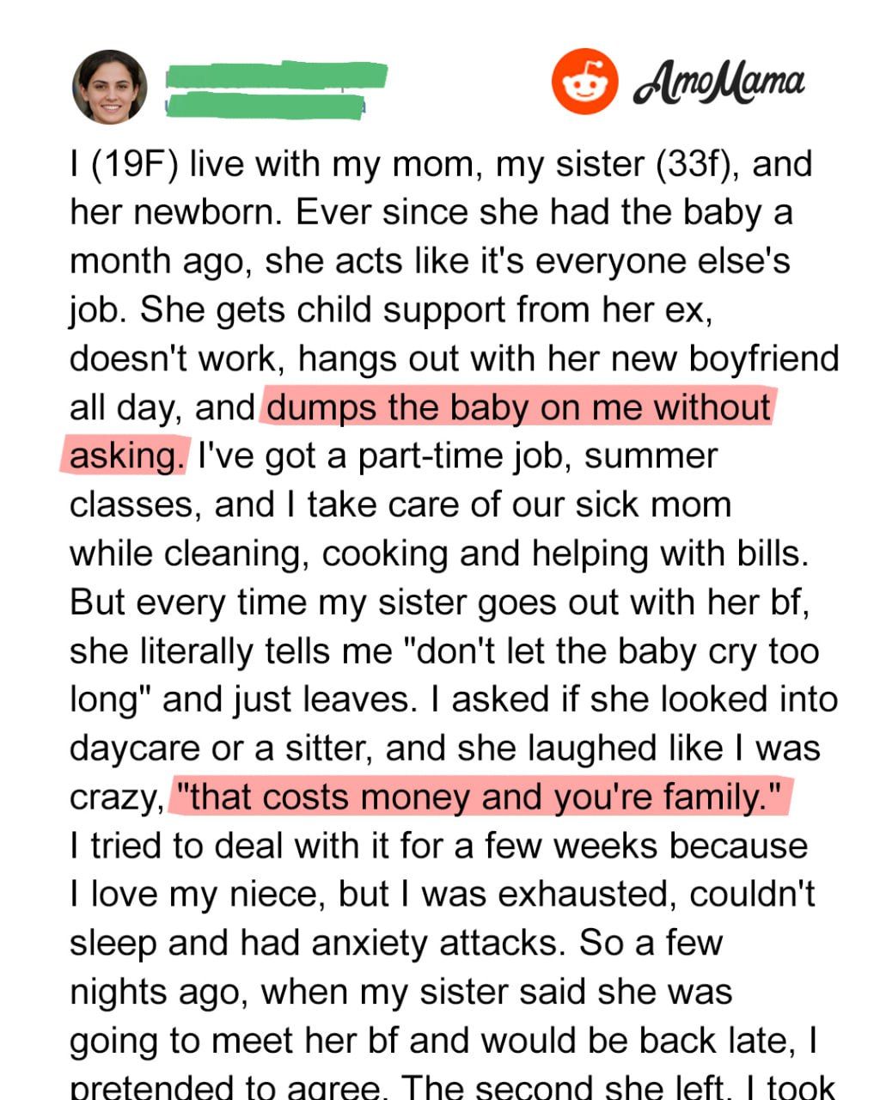Click the upper green redacted username bar

275,75
